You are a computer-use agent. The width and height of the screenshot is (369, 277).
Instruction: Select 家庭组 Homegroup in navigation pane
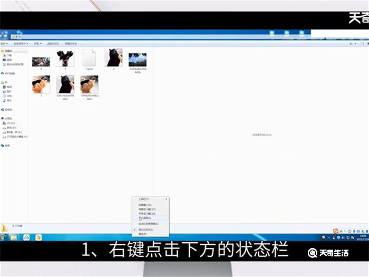pyautogui.click(x=7, y=110)
